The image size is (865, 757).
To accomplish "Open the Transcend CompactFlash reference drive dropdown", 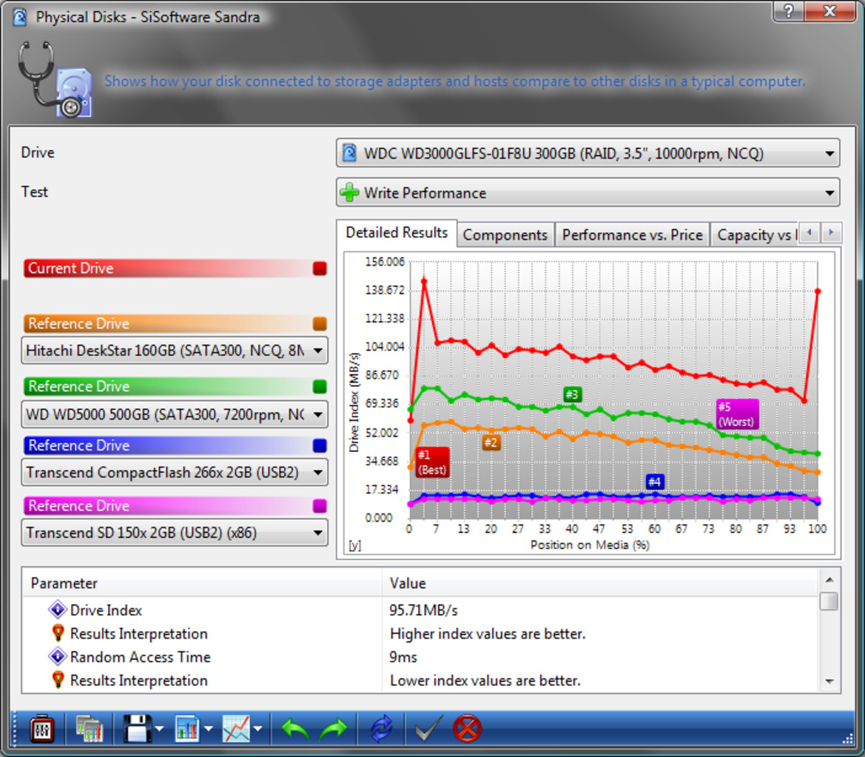I will (x=175, y=472).
